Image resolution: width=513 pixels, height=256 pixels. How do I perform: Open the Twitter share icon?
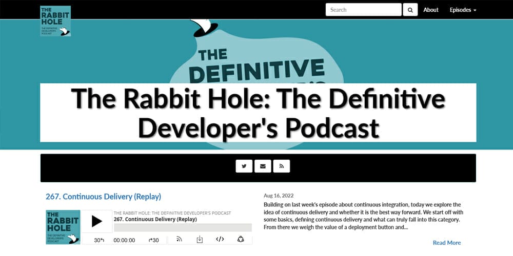[244, 166]
